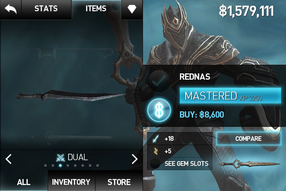Viewport: 286px width, 191px height.
Task: Select the Rednas sword in carousel
Action: pos(71,95)
